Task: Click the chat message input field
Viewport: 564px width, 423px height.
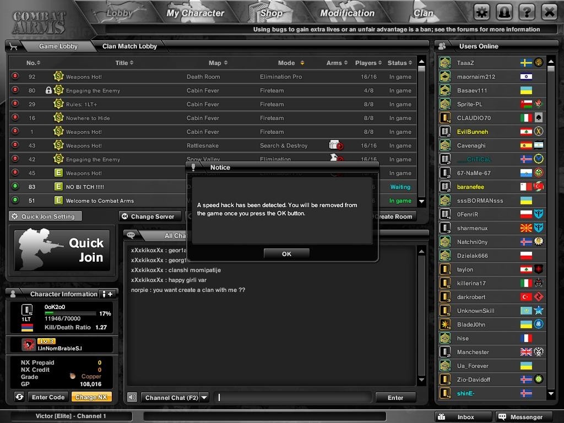Action: (292, 397)
